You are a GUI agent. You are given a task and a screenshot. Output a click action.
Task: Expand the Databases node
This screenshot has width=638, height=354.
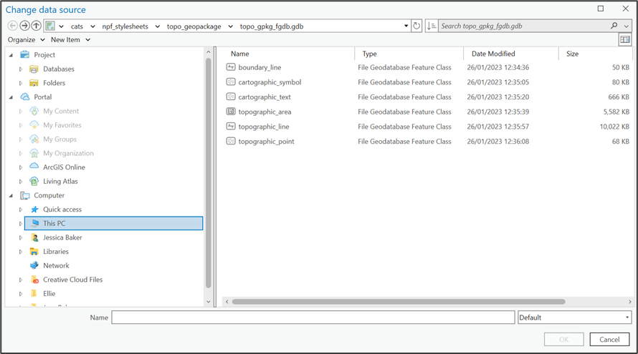tap(20, 69)
